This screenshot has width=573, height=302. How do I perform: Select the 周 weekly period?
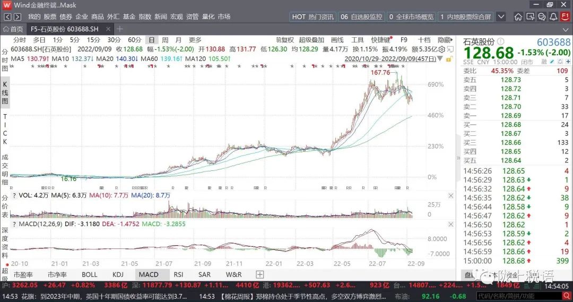tap(165, 40)
